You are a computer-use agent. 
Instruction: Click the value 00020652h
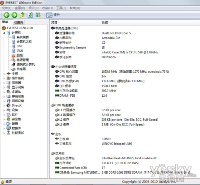(108, 57)
